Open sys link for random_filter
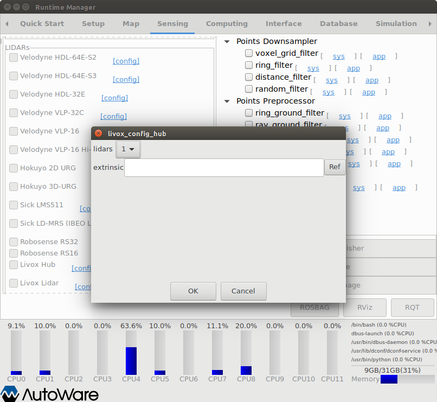Viewport: 437px width, 402px height. coord(329,92)
